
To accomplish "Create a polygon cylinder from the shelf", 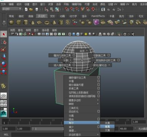I will [x=26, y=22].
